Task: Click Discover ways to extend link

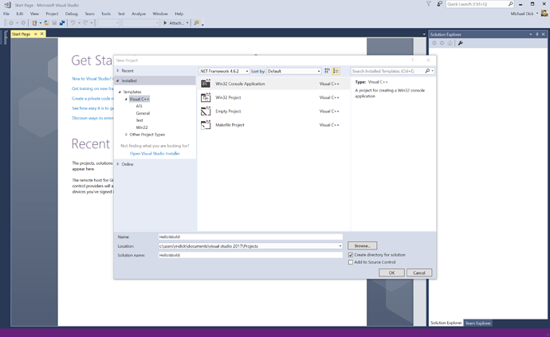Action: pyautogui.click(x=92, y=118)
